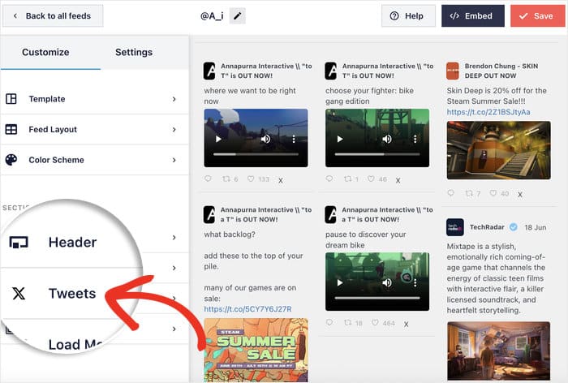This screenshot has width=568, height=383.
Task: Open the Template section
Action: (94, 99)
